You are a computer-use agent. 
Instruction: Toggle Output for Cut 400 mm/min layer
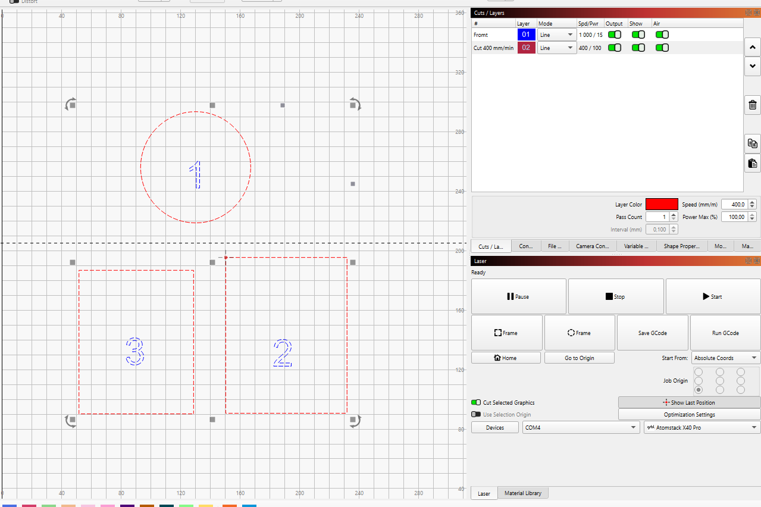[614, 48]
